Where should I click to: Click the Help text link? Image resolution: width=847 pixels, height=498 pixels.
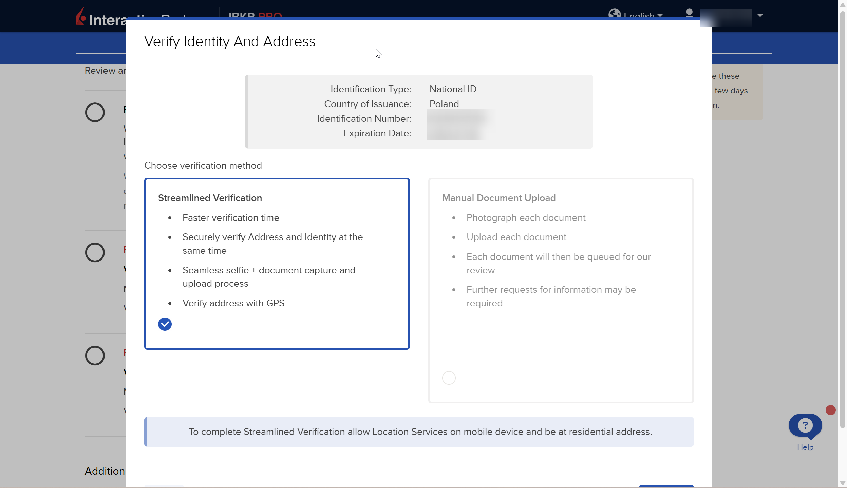click(x=805, y=447)
